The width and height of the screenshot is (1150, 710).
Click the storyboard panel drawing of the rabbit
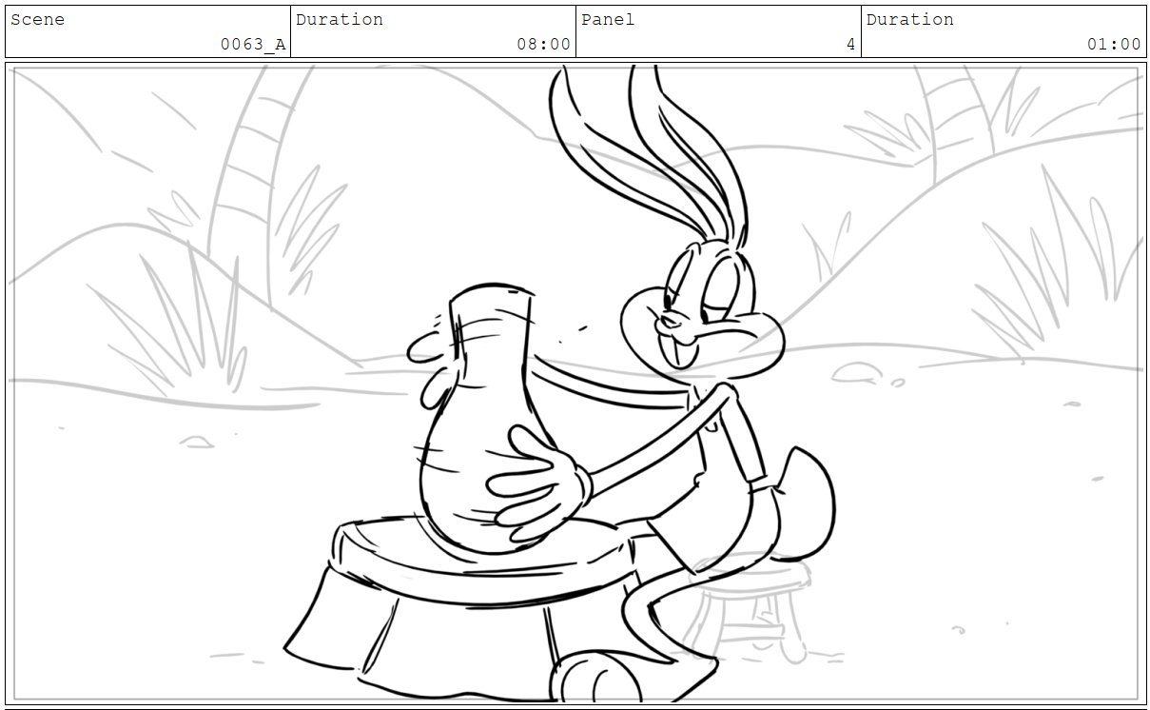point(575,385)
